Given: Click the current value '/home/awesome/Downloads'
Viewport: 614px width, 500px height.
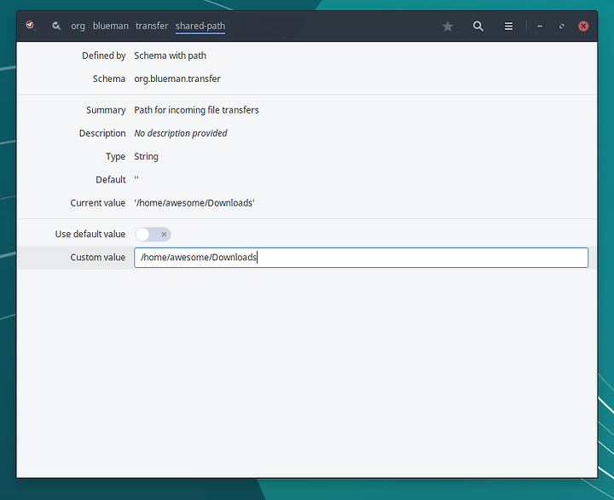Looking at the screenshot, I should pyautogui.click(x=194, y=203).
